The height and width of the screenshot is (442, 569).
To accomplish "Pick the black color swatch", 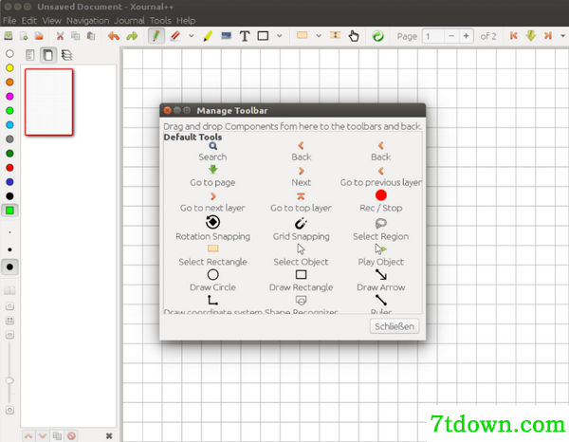I will coord(9,196).
